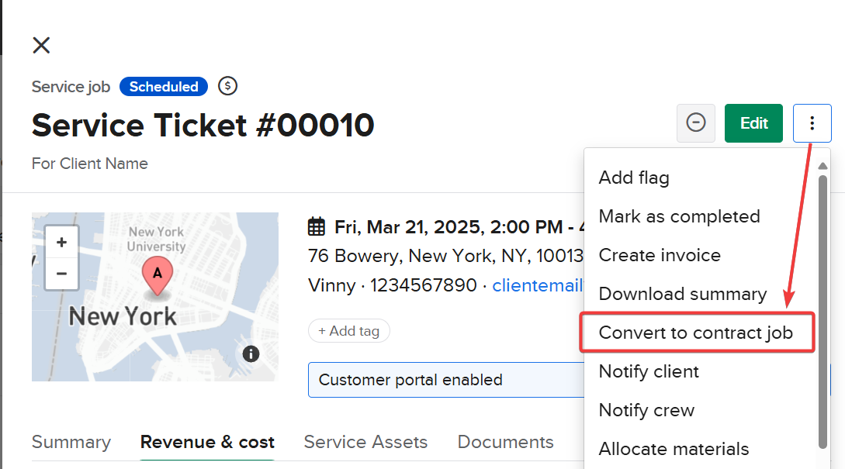Click the dollar sign billing icon
The image size is (845, 469).
pyautogui.click(x=227, y=86)
